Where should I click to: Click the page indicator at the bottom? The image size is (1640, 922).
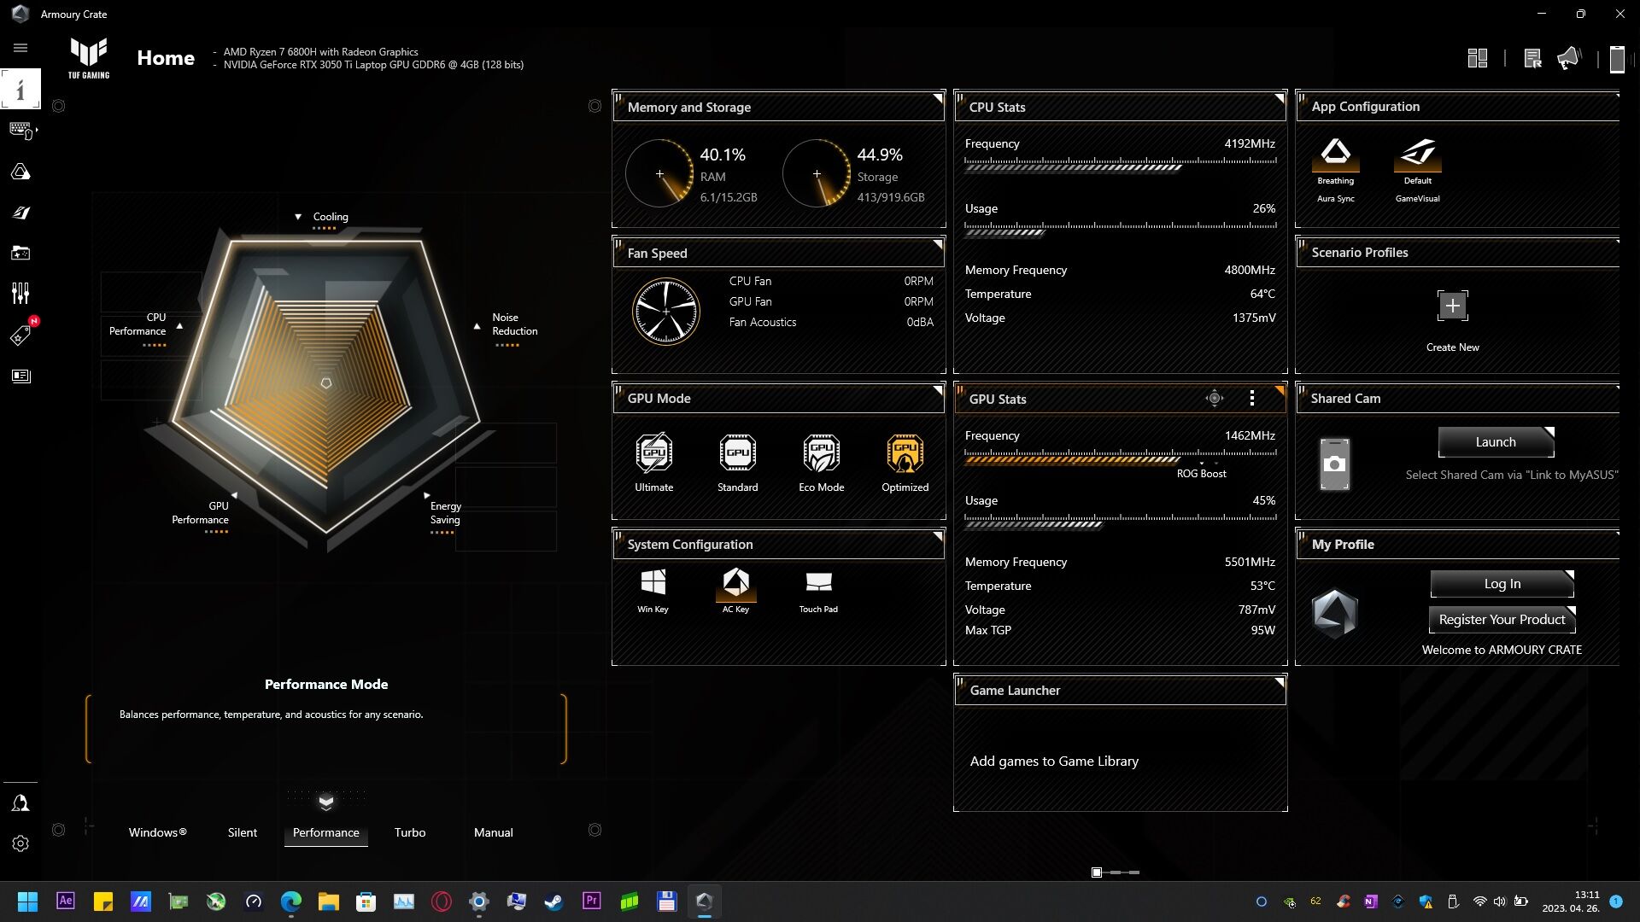coord(1116,872)
